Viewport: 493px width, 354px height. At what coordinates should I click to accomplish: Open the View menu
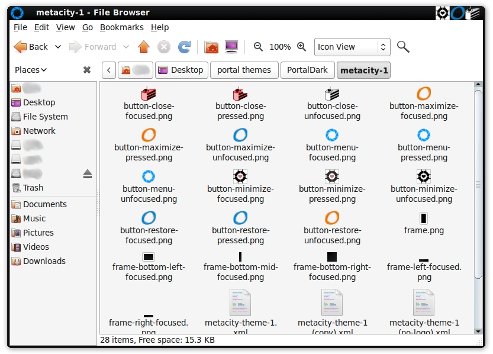[65, 27]
